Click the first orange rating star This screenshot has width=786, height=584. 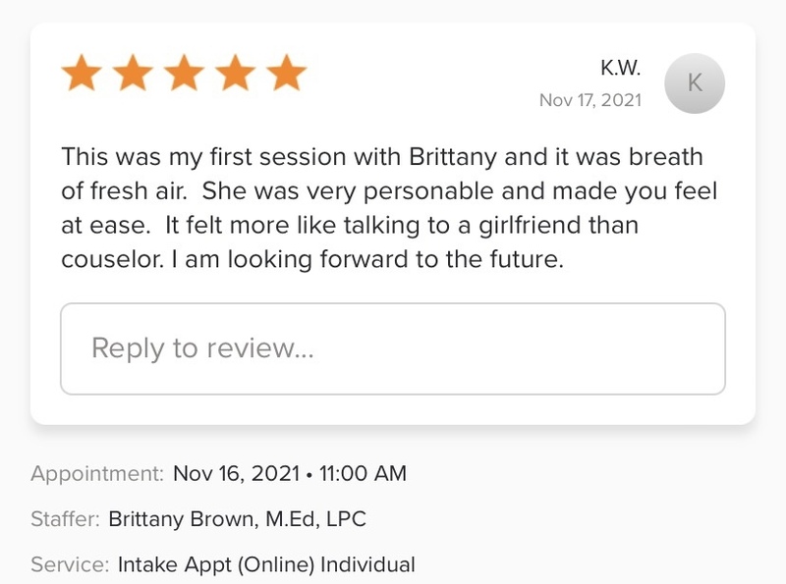tap(83, 75)
